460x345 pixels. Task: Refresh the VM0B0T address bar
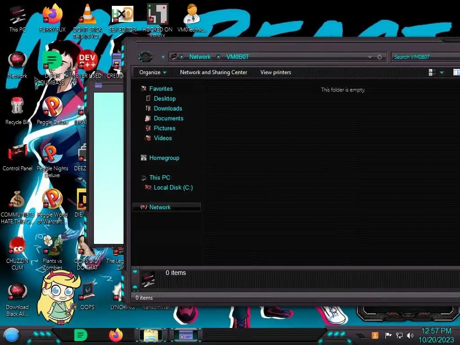tap(380, 57)
